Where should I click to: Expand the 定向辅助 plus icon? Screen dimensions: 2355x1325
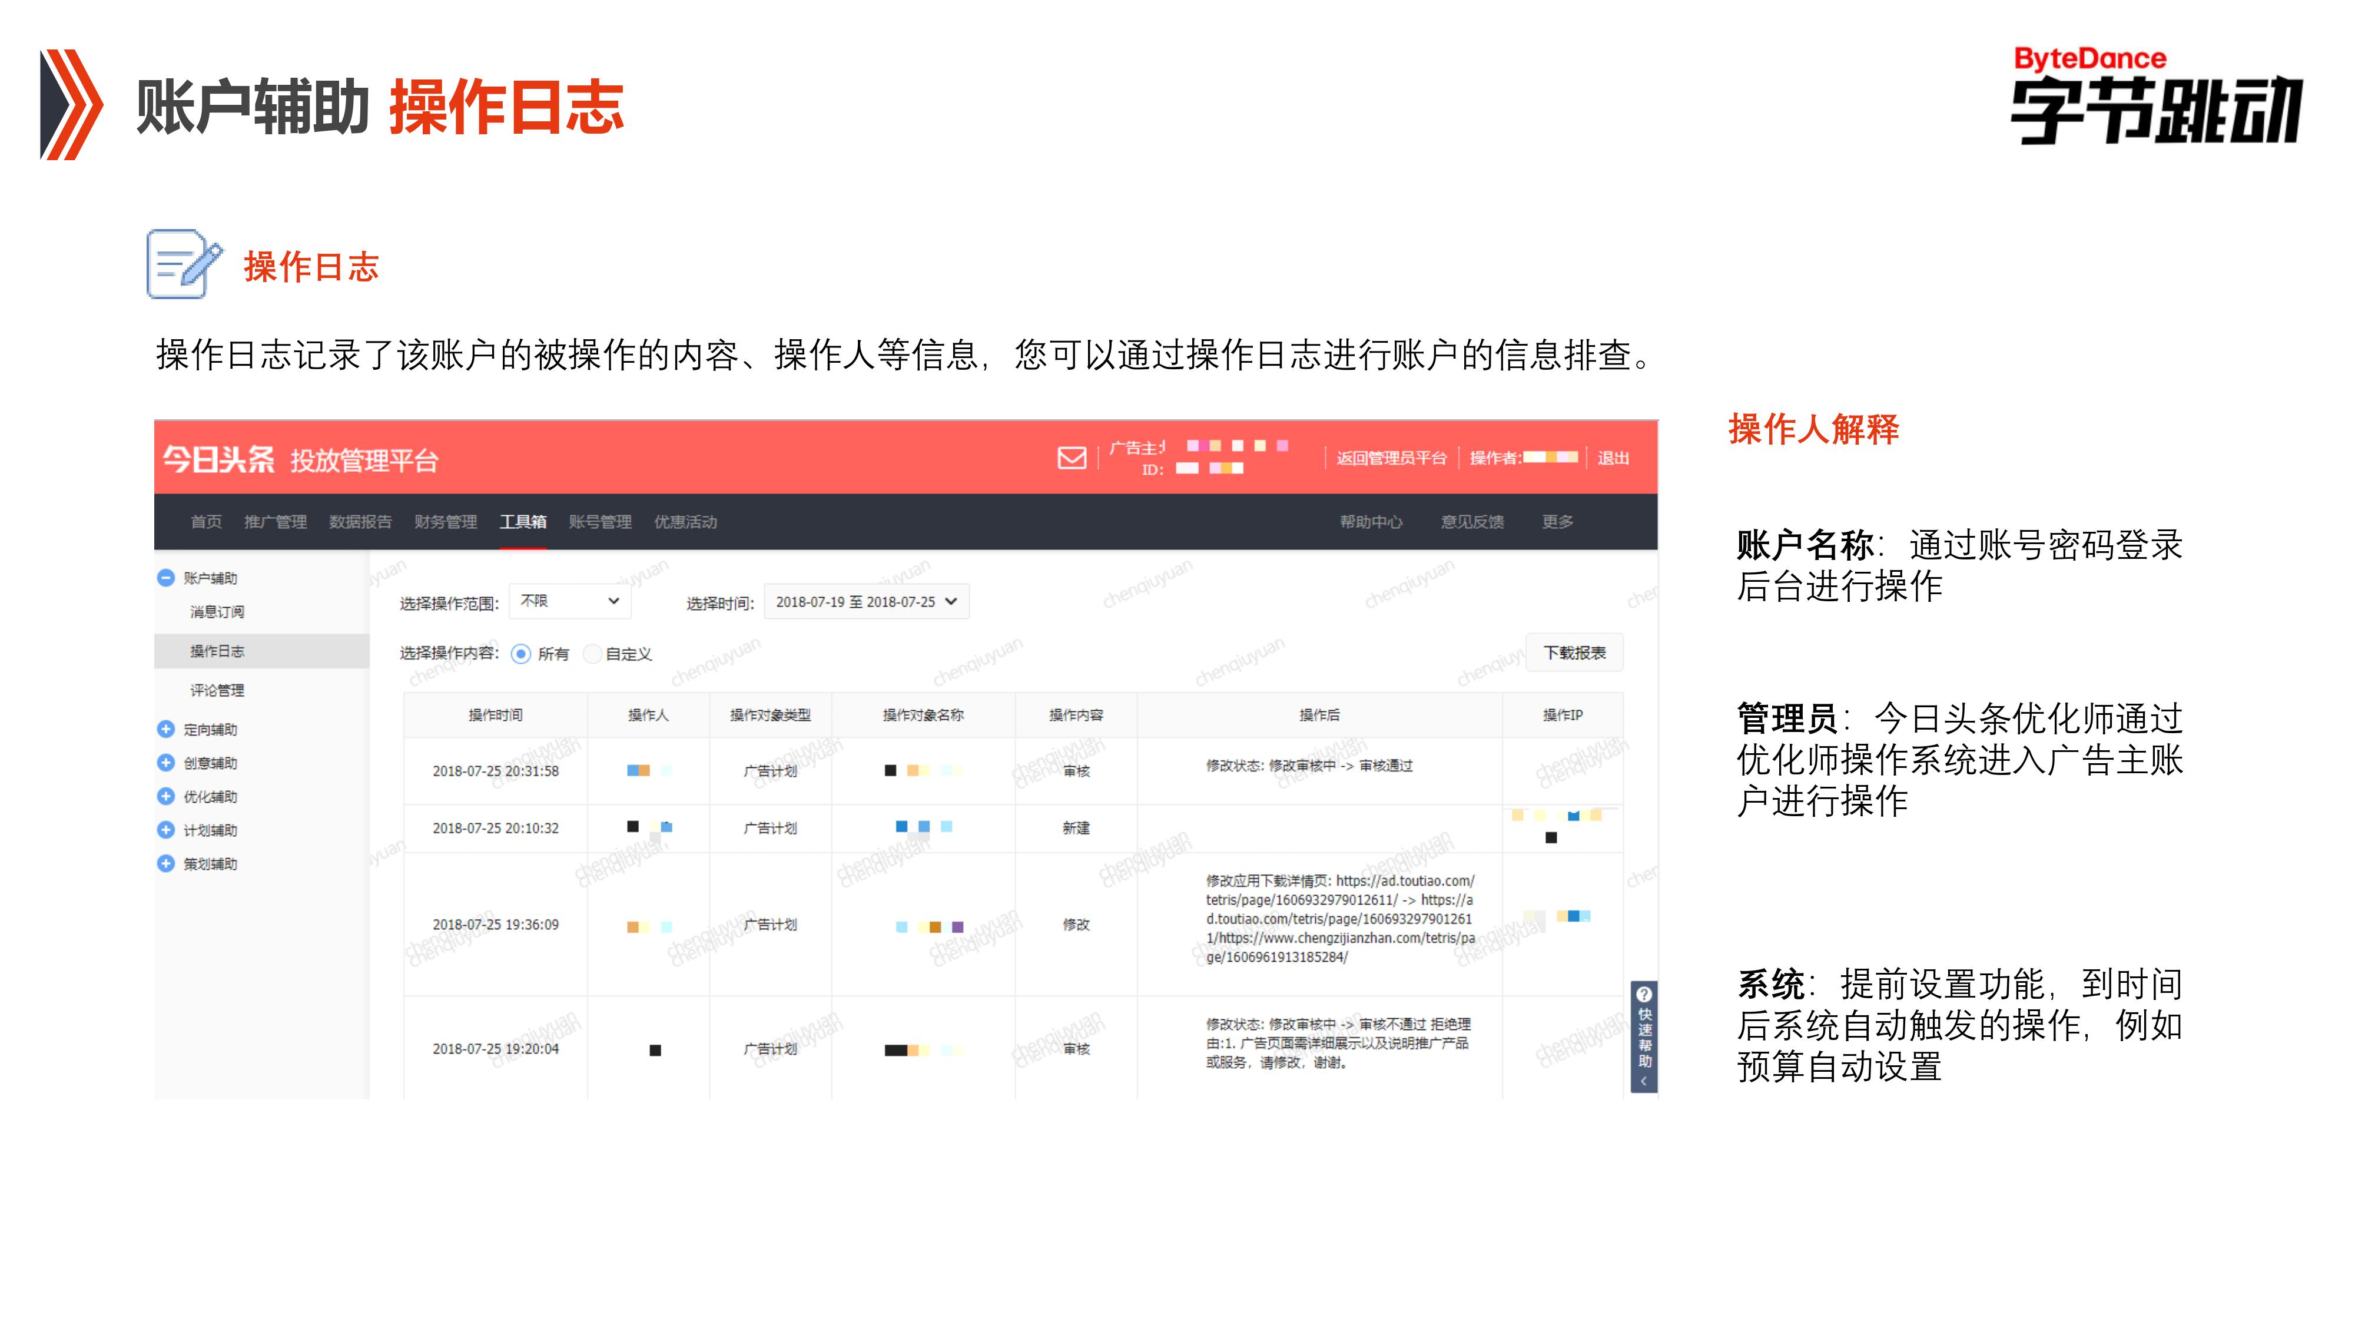(x=165, y=729)
